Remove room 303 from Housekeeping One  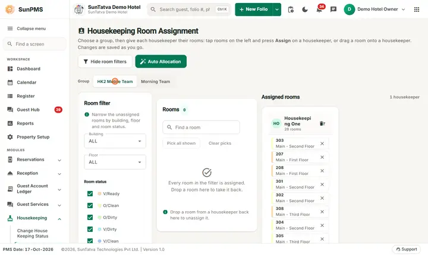tap(322, 144)
